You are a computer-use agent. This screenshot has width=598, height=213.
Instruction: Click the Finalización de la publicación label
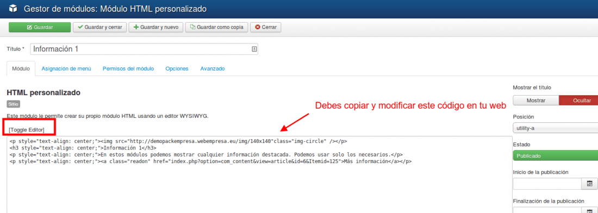pyautogui.click(x=549, y=201)
